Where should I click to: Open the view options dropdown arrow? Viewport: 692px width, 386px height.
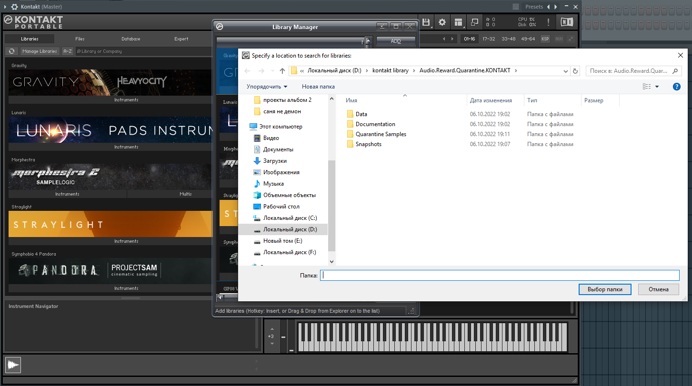click(x=657, y=87)
